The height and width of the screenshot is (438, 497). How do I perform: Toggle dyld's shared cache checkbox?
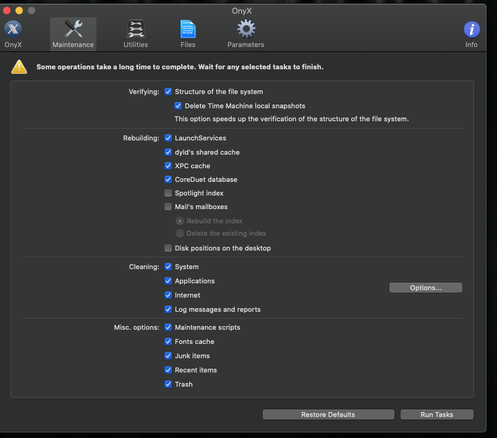pos(168,152)
